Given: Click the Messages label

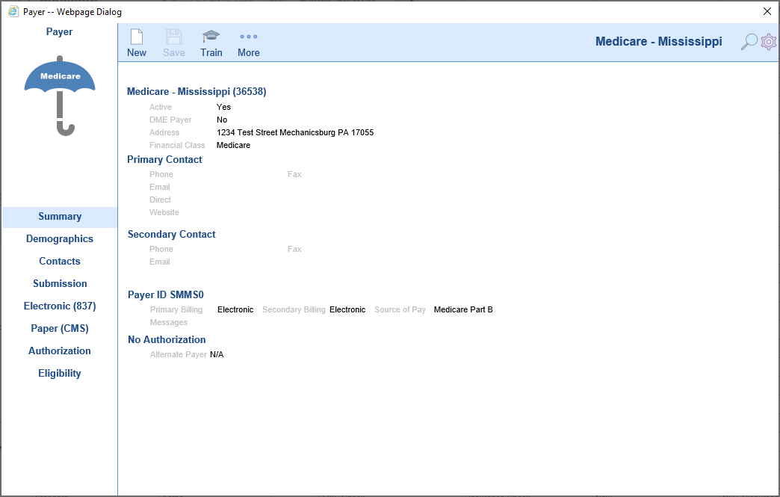Looking at the screenshot, I should (169, 322).
